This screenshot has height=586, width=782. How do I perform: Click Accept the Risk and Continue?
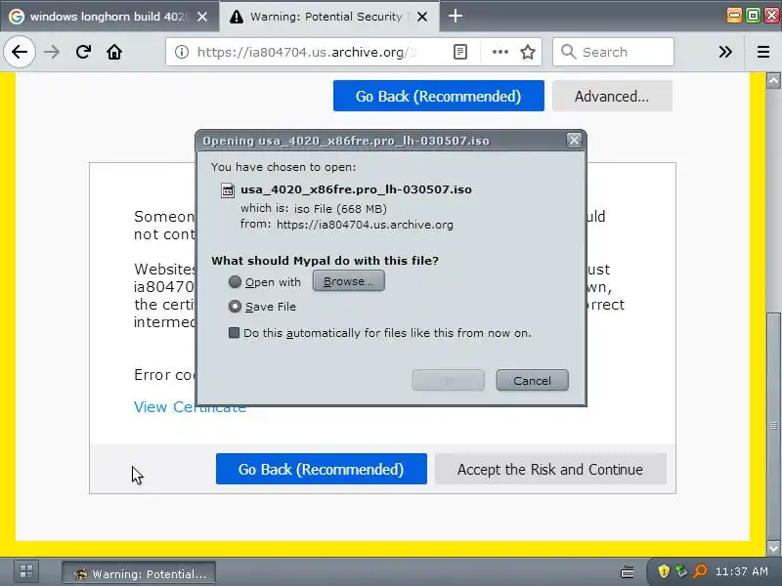[550, 469]
